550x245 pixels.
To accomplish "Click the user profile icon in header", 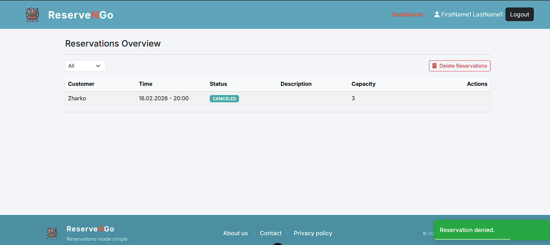I will 437,14.
